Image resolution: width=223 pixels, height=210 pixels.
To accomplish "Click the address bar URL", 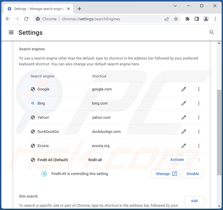I will [x=91, y=19].
